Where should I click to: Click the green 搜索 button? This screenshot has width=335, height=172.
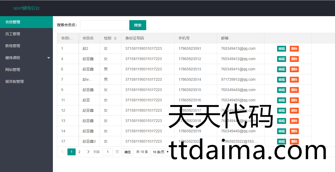tap(137, 25)
